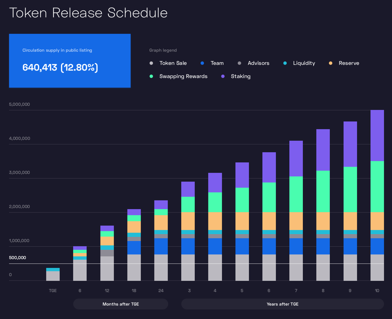Click the green Swapping Rewards legend dot
The image size is (392, 319).
[151, 76]
